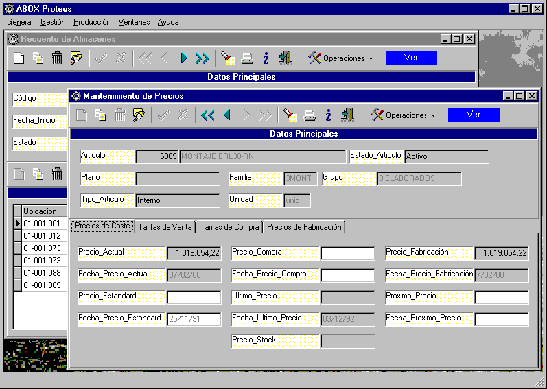The height and width of the screenshot is (389, 547).
Task: Open the Producción menu
Action: pyautogui.click(x=92, y=22)
